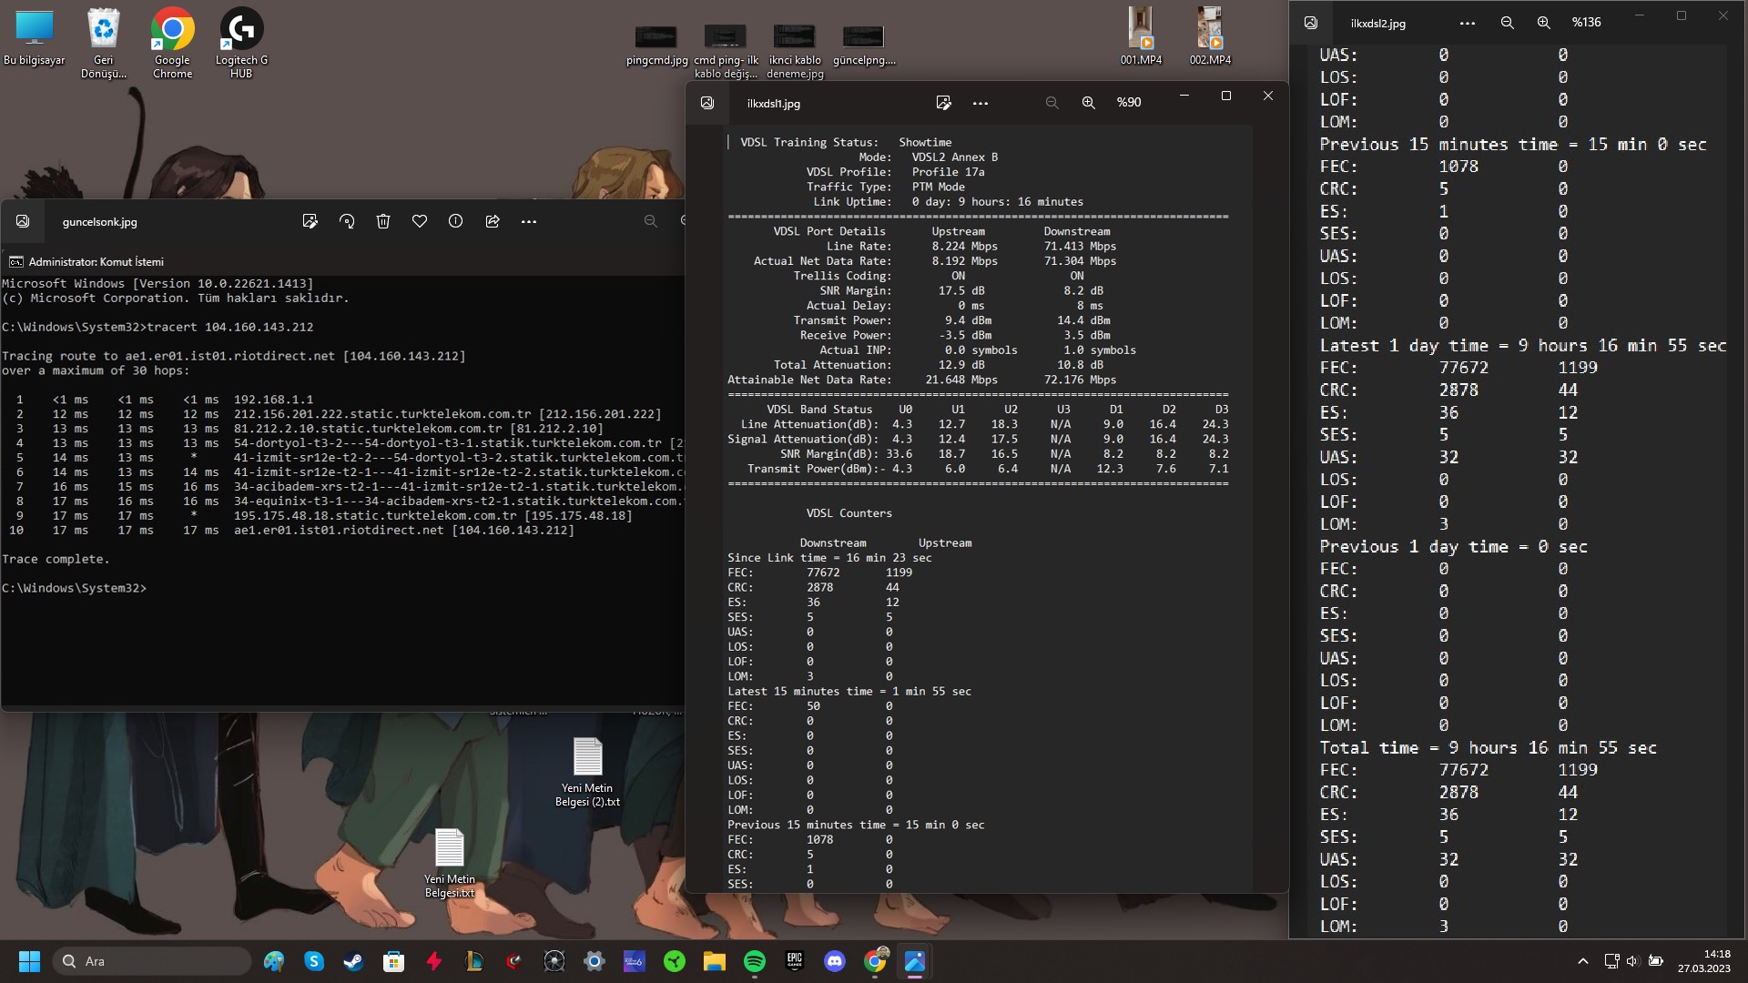Open Spotify from the taskbar
The image size is (1748, 983).
[755, 961]
